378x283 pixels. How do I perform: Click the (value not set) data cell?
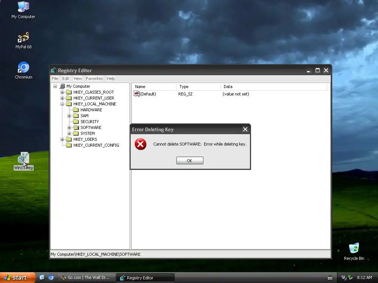click(236, 94)
